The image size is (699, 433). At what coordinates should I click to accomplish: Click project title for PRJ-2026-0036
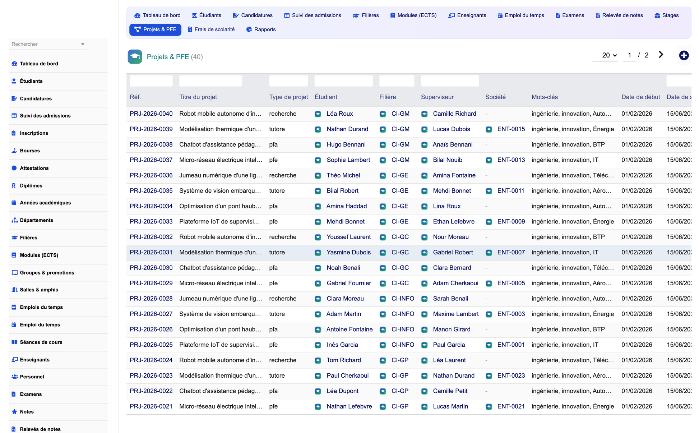coord(221,176)
